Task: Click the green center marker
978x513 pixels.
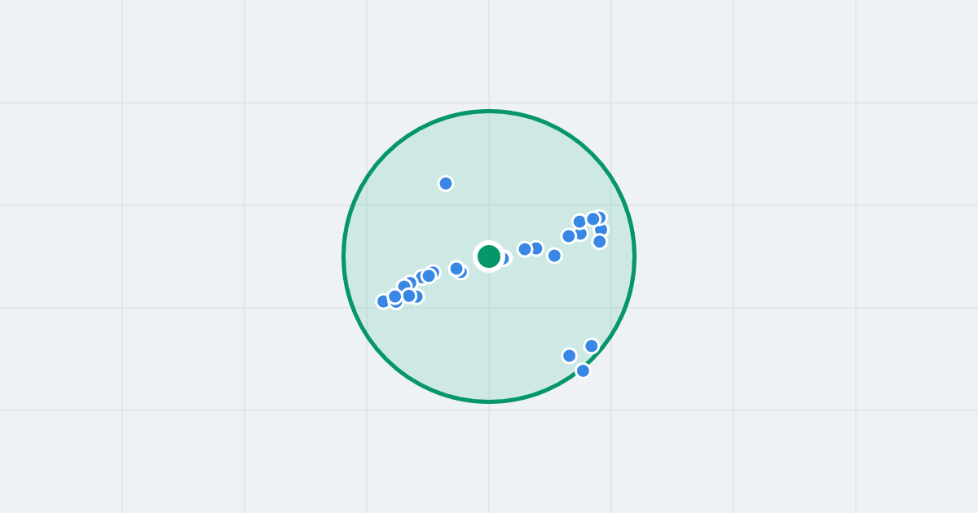Action: click(489, 256)
